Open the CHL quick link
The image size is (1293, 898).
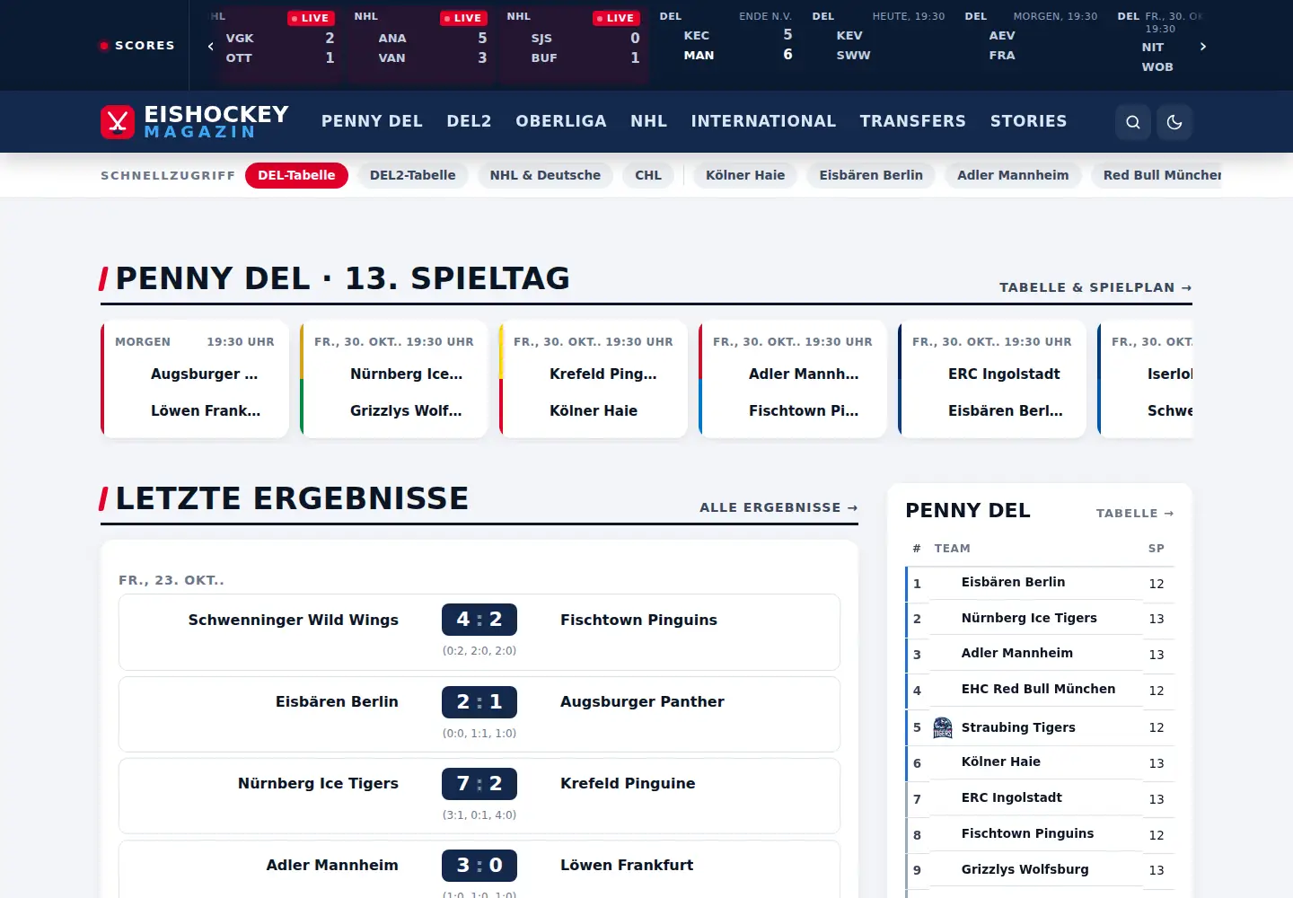click(648, 175)
